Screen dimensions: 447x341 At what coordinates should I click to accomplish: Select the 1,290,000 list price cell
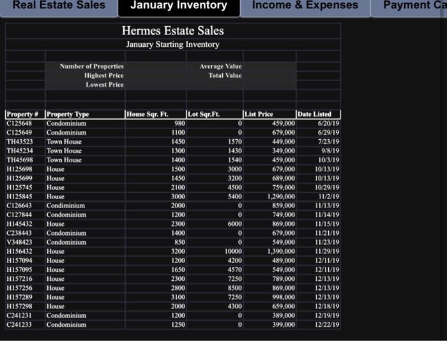(269, 197)
